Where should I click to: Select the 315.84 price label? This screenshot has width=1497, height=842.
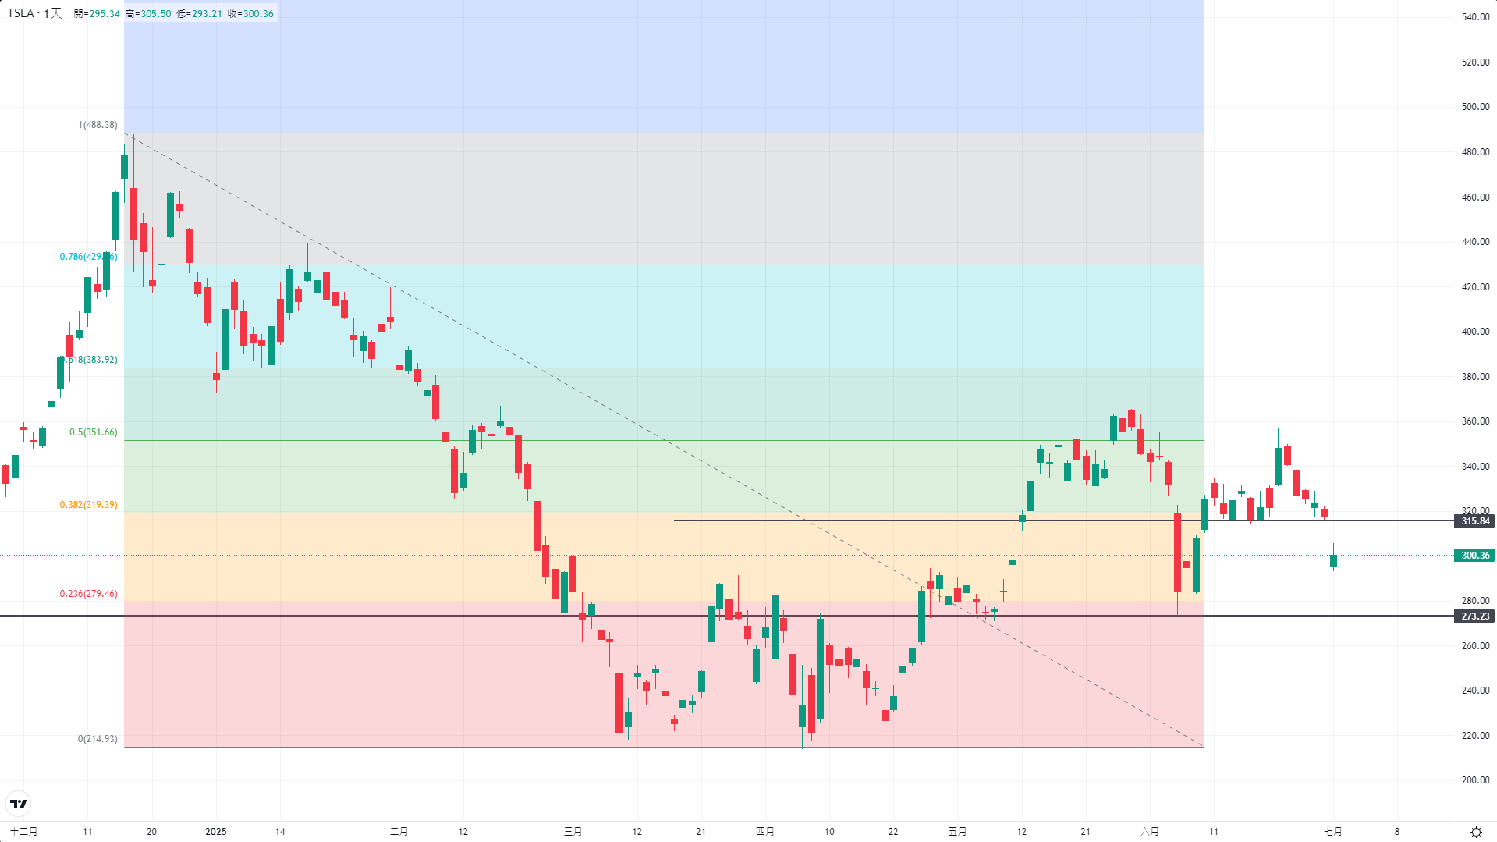pyautogui.click(x=1474, y=521)
